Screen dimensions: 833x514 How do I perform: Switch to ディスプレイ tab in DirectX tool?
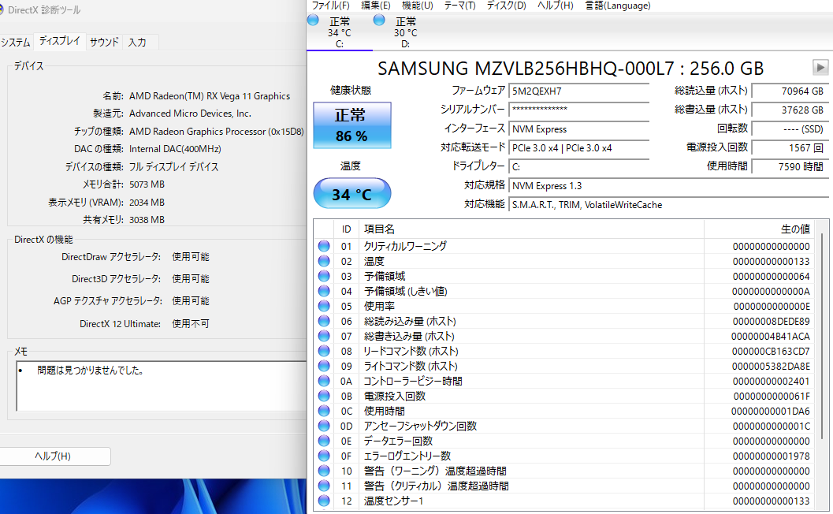[60, 41]
